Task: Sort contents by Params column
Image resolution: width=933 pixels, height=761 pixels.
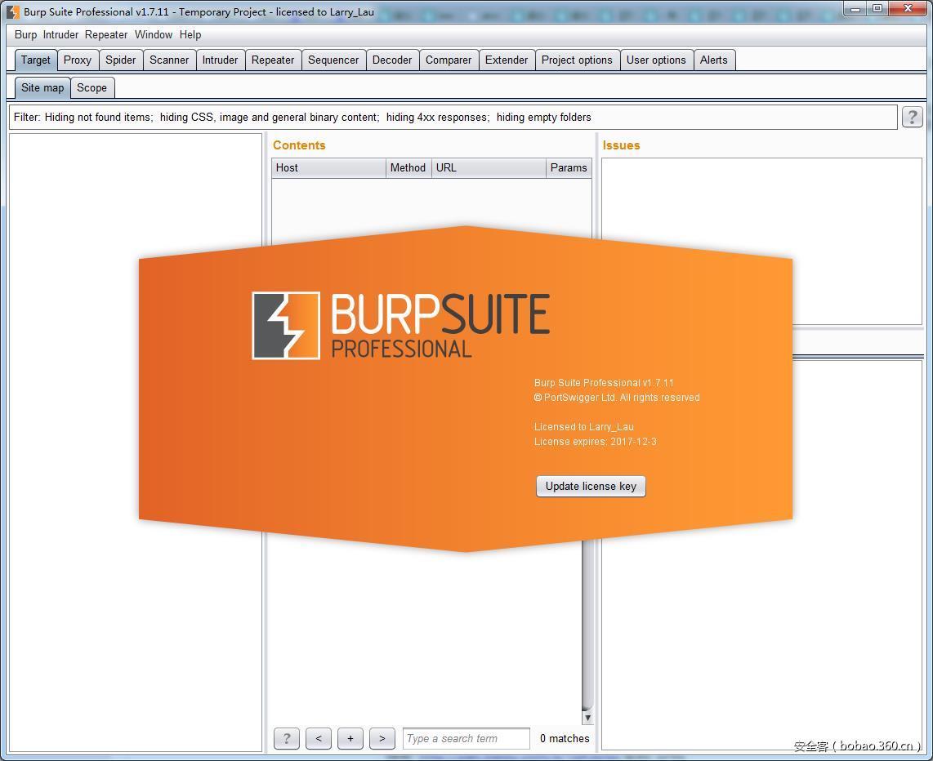Action: pos(569,167)
